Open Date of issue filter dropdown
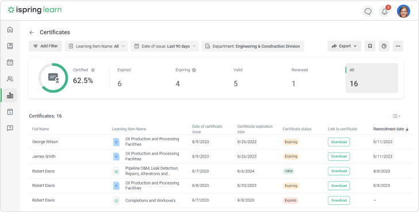 165,46
